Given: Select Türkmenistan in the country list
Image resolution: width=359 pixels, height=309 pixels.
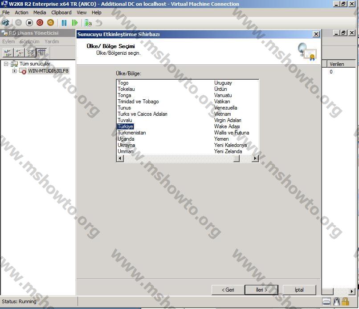Looking at the screenshot, I should pyautogui.click(x=131, y=133).
